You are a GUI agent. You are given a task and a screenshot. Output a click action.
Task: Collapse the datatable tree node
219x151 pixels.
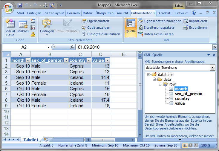point(148,74)
